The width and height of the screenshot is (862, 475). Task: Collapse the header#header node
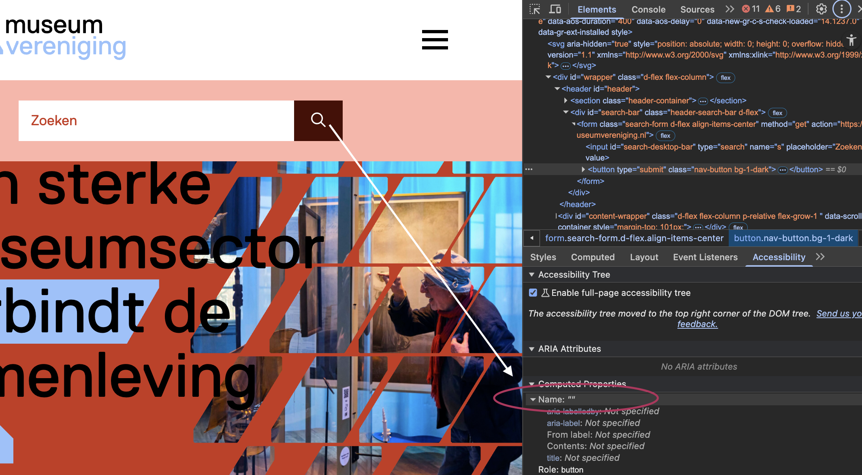pyautogui.click(x=557, y=89)
